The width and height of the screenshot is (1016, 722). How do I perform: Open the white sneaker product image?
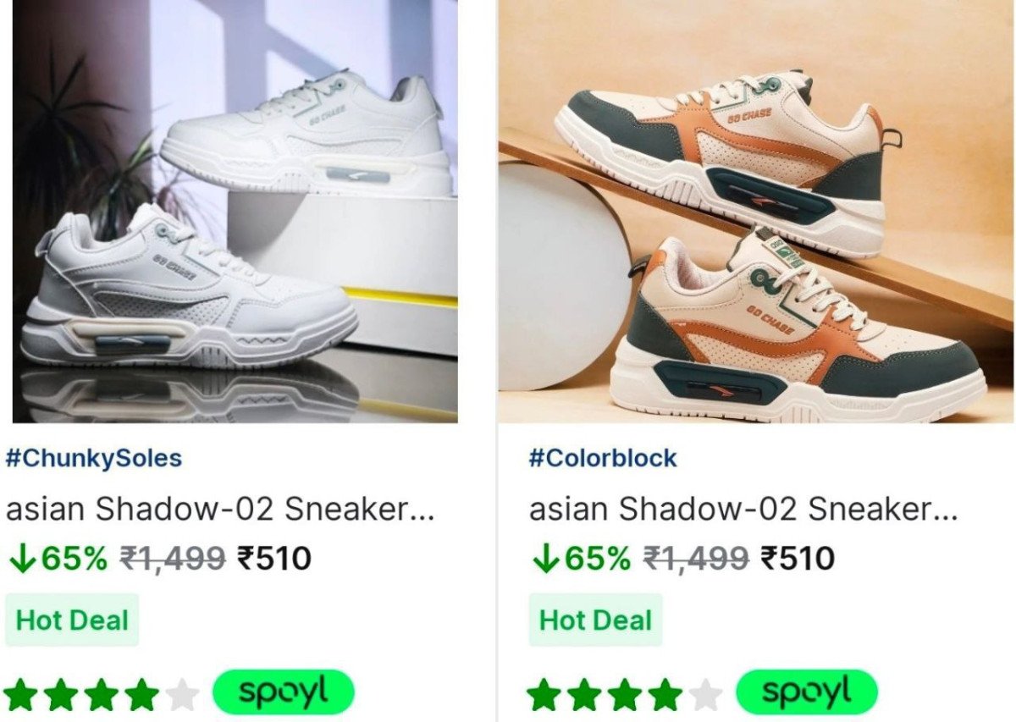[x=235, y=212]
